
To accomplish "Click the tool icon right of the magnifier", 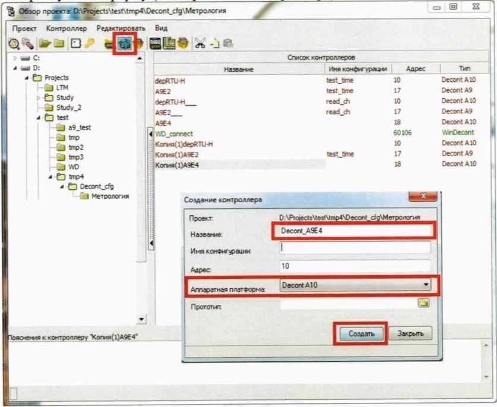I will pyautogui.click(x=28, y=44).
